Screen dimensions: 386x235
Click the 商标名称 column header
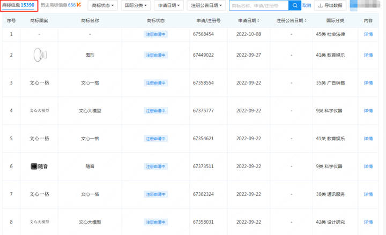click(90, 21)
